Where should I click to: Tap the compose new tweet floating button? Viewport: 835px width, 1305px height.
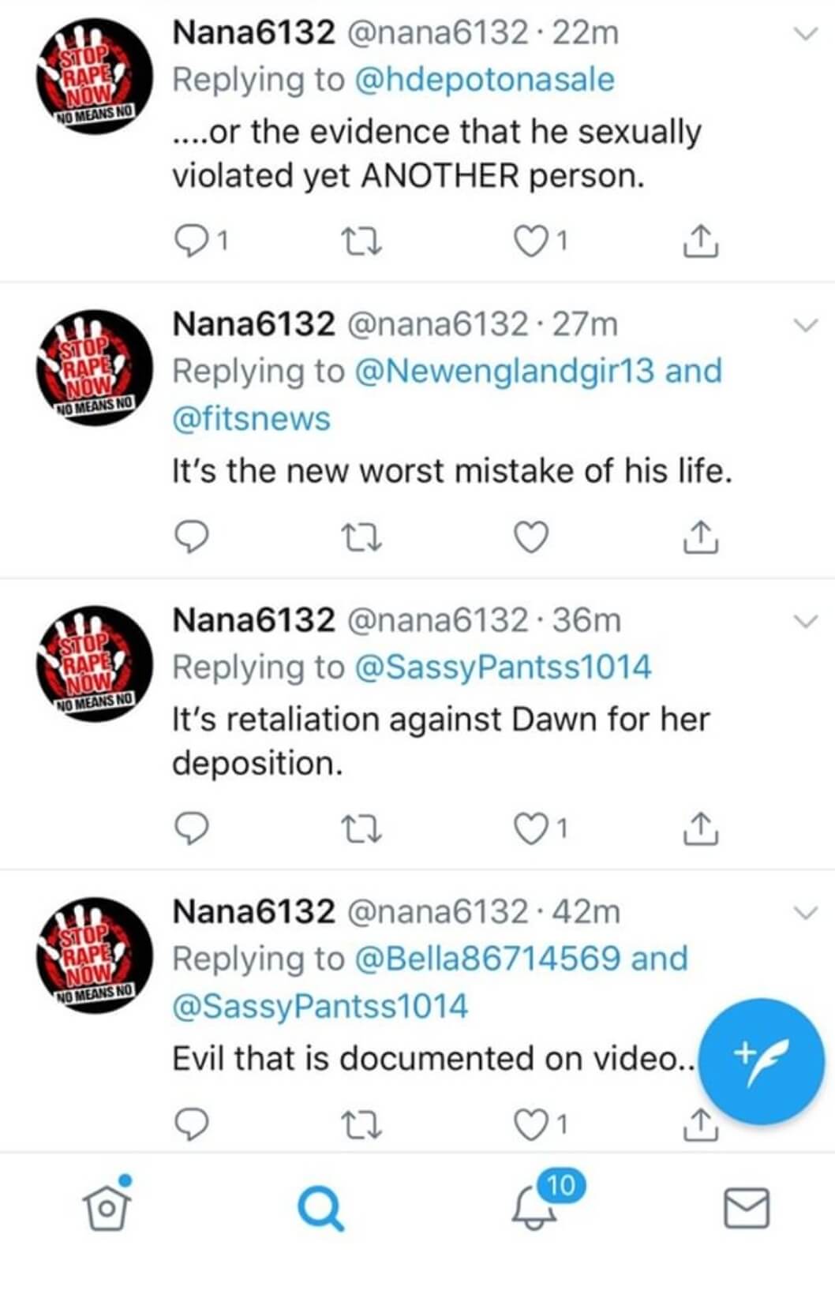point(762,1061)
